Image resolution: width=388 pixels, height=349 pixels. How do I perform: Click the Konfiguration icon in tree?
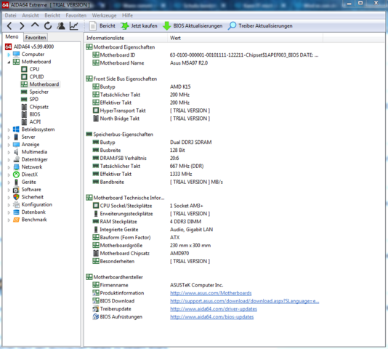tap(16, 204)
